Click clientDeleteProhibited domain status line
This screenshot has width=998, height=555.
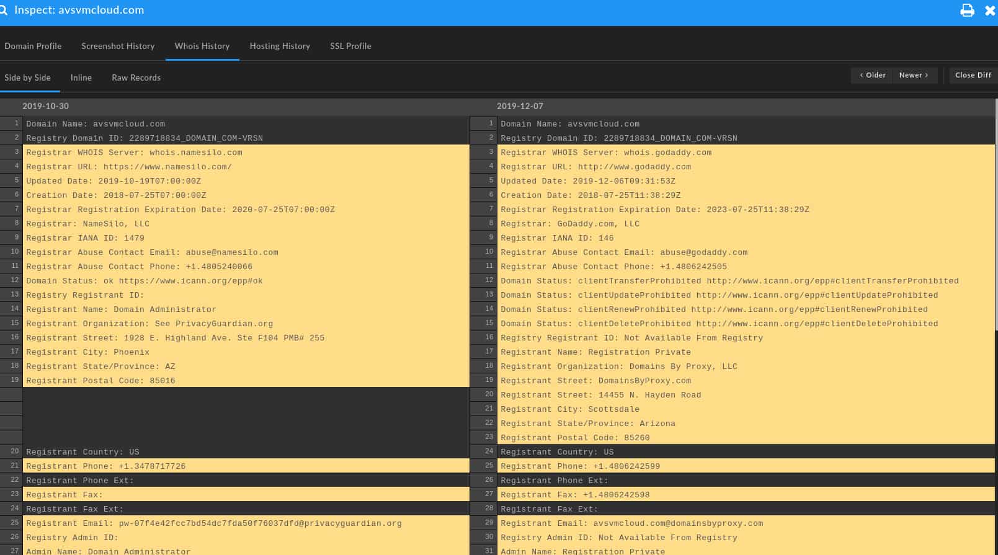tap(746, 323)
